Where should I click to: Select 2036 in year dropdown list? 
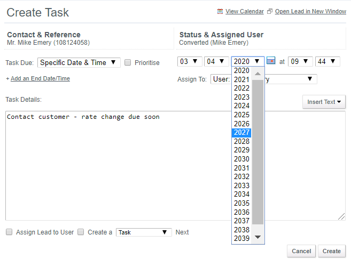tap(241, 212)
